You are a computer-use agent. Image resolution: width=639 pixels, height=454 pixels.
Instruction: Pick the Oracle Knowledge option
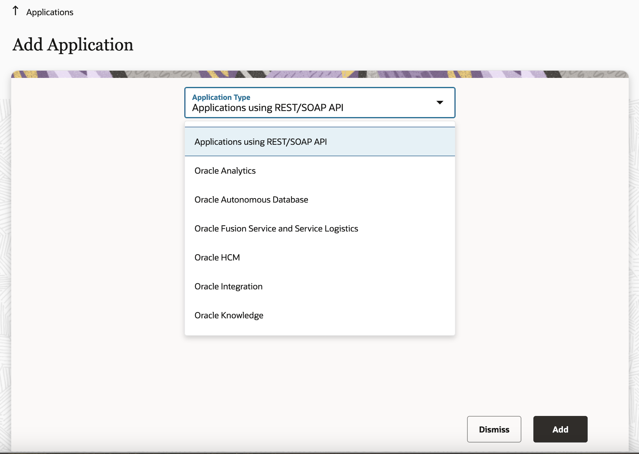[320, 315]
